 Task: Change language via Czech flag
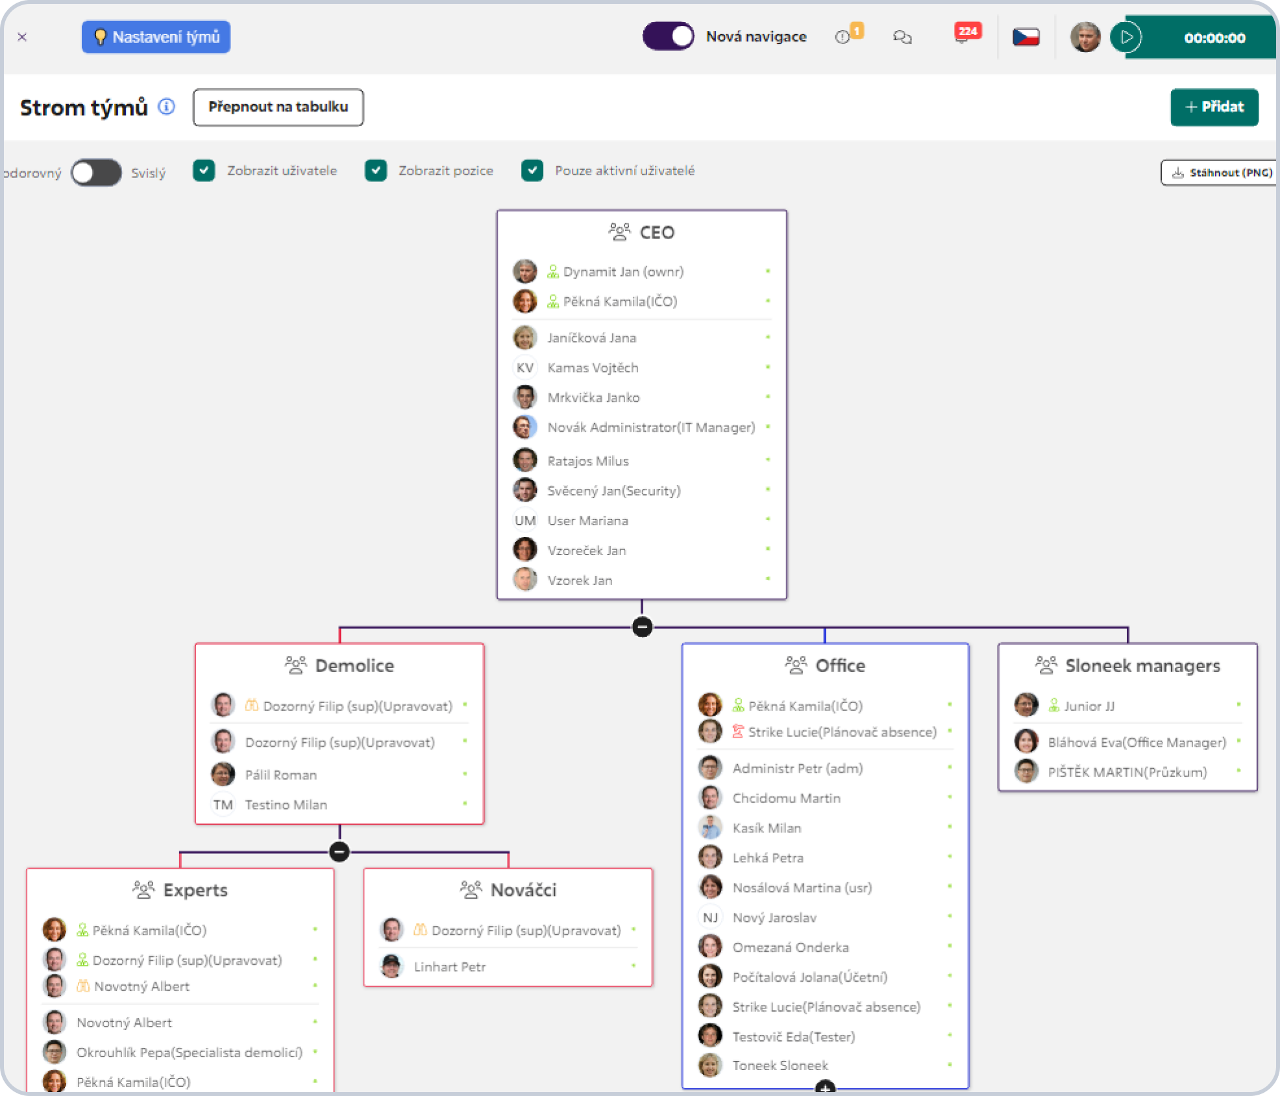click(x=1026, y=37)
